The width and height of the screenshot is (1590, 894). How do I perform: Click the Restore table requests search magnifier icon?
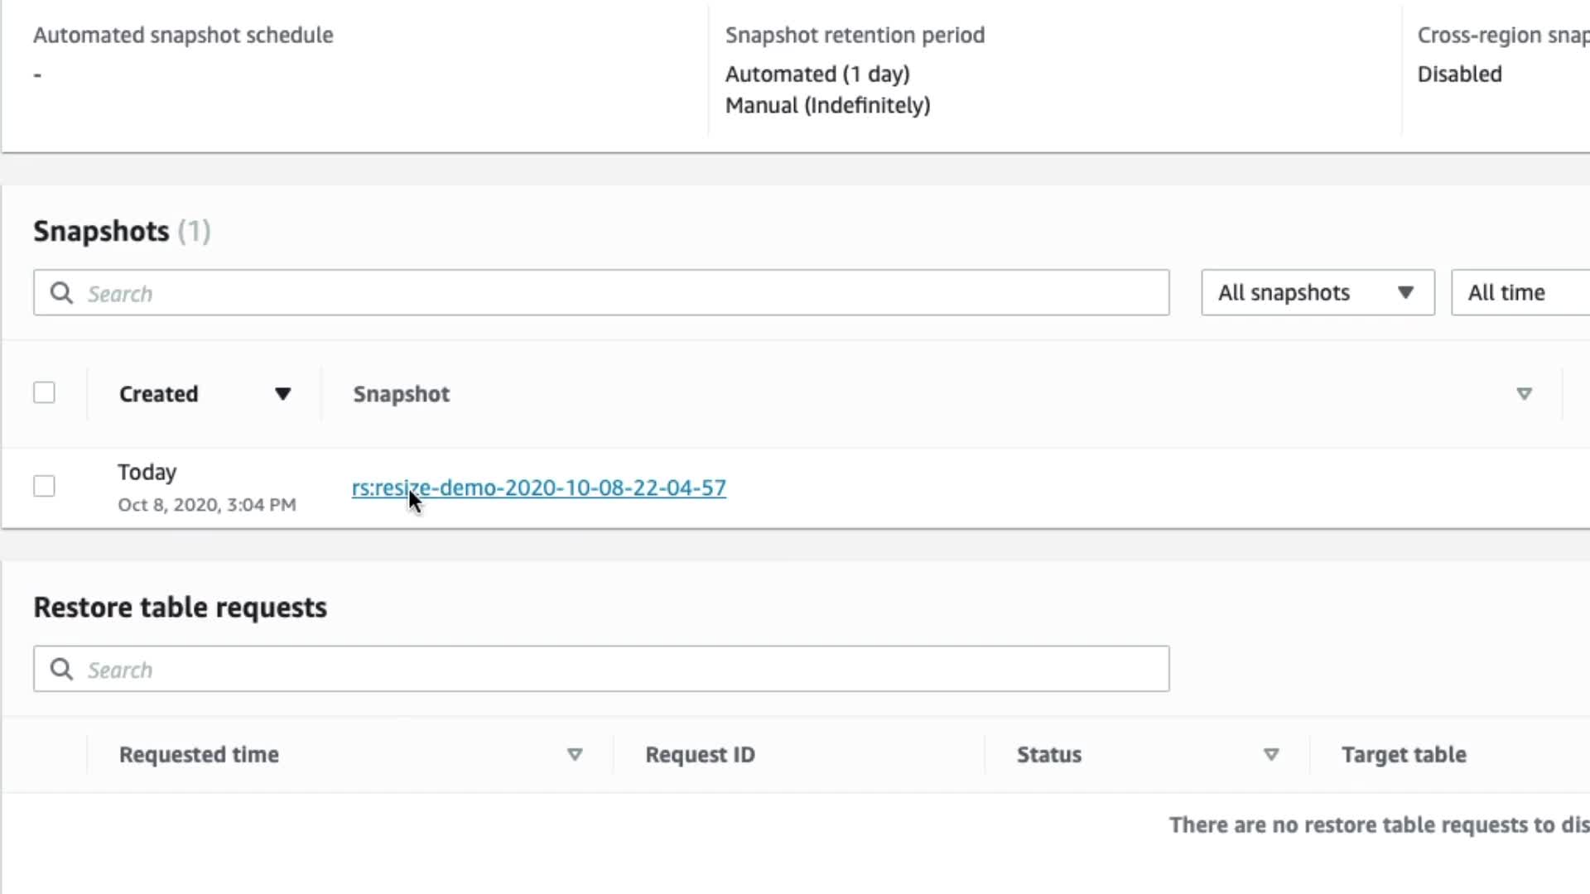click(x=61, y=669)
